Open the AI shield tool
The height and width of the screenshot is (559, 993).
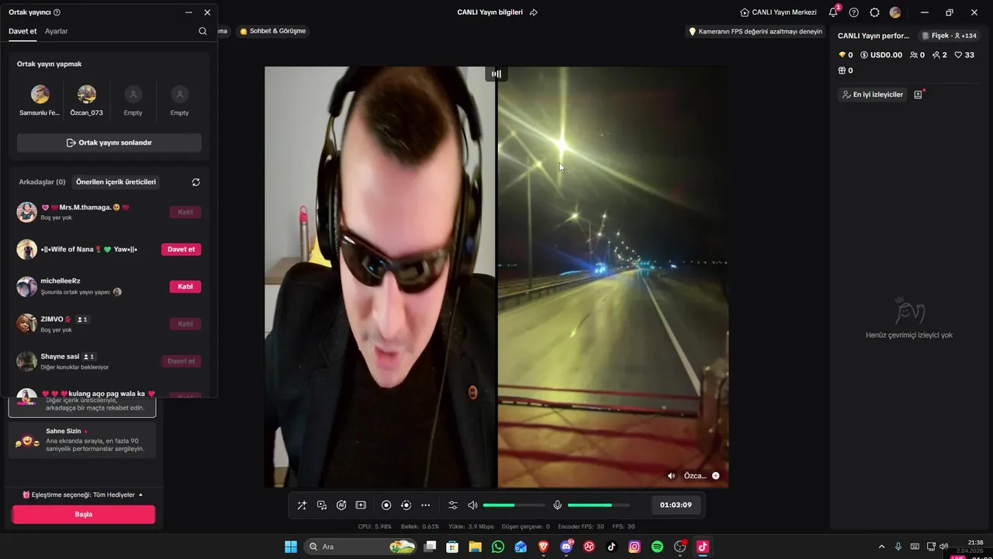click(341, 505)
